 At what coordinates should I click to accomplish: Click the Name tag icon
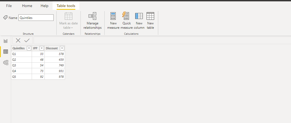[5, 18]
